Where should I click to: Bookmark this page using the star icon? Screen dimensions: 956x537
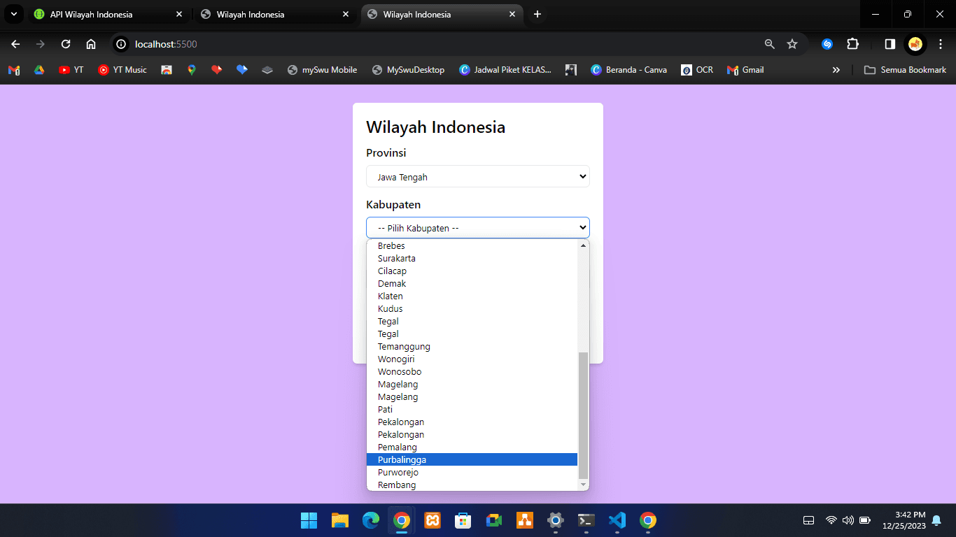793,43
